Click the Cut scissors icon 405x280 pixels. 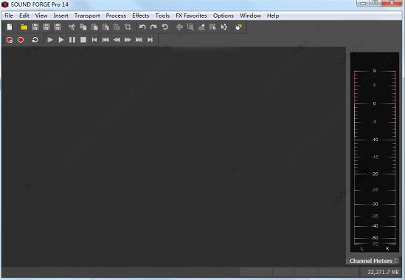point(72,27)
